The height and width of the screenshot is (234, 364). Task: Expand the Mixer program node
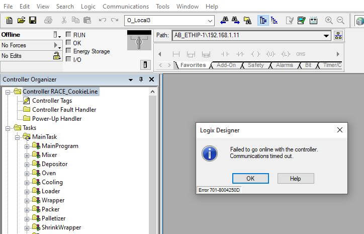click(x=27, y=155)
